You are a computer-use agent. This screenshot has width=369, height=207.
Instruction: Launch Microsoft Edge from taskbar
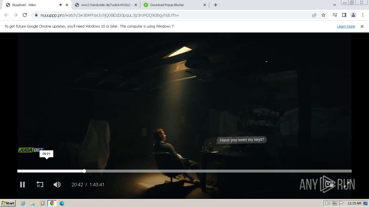pyautogui.click(x=62, y=203)
